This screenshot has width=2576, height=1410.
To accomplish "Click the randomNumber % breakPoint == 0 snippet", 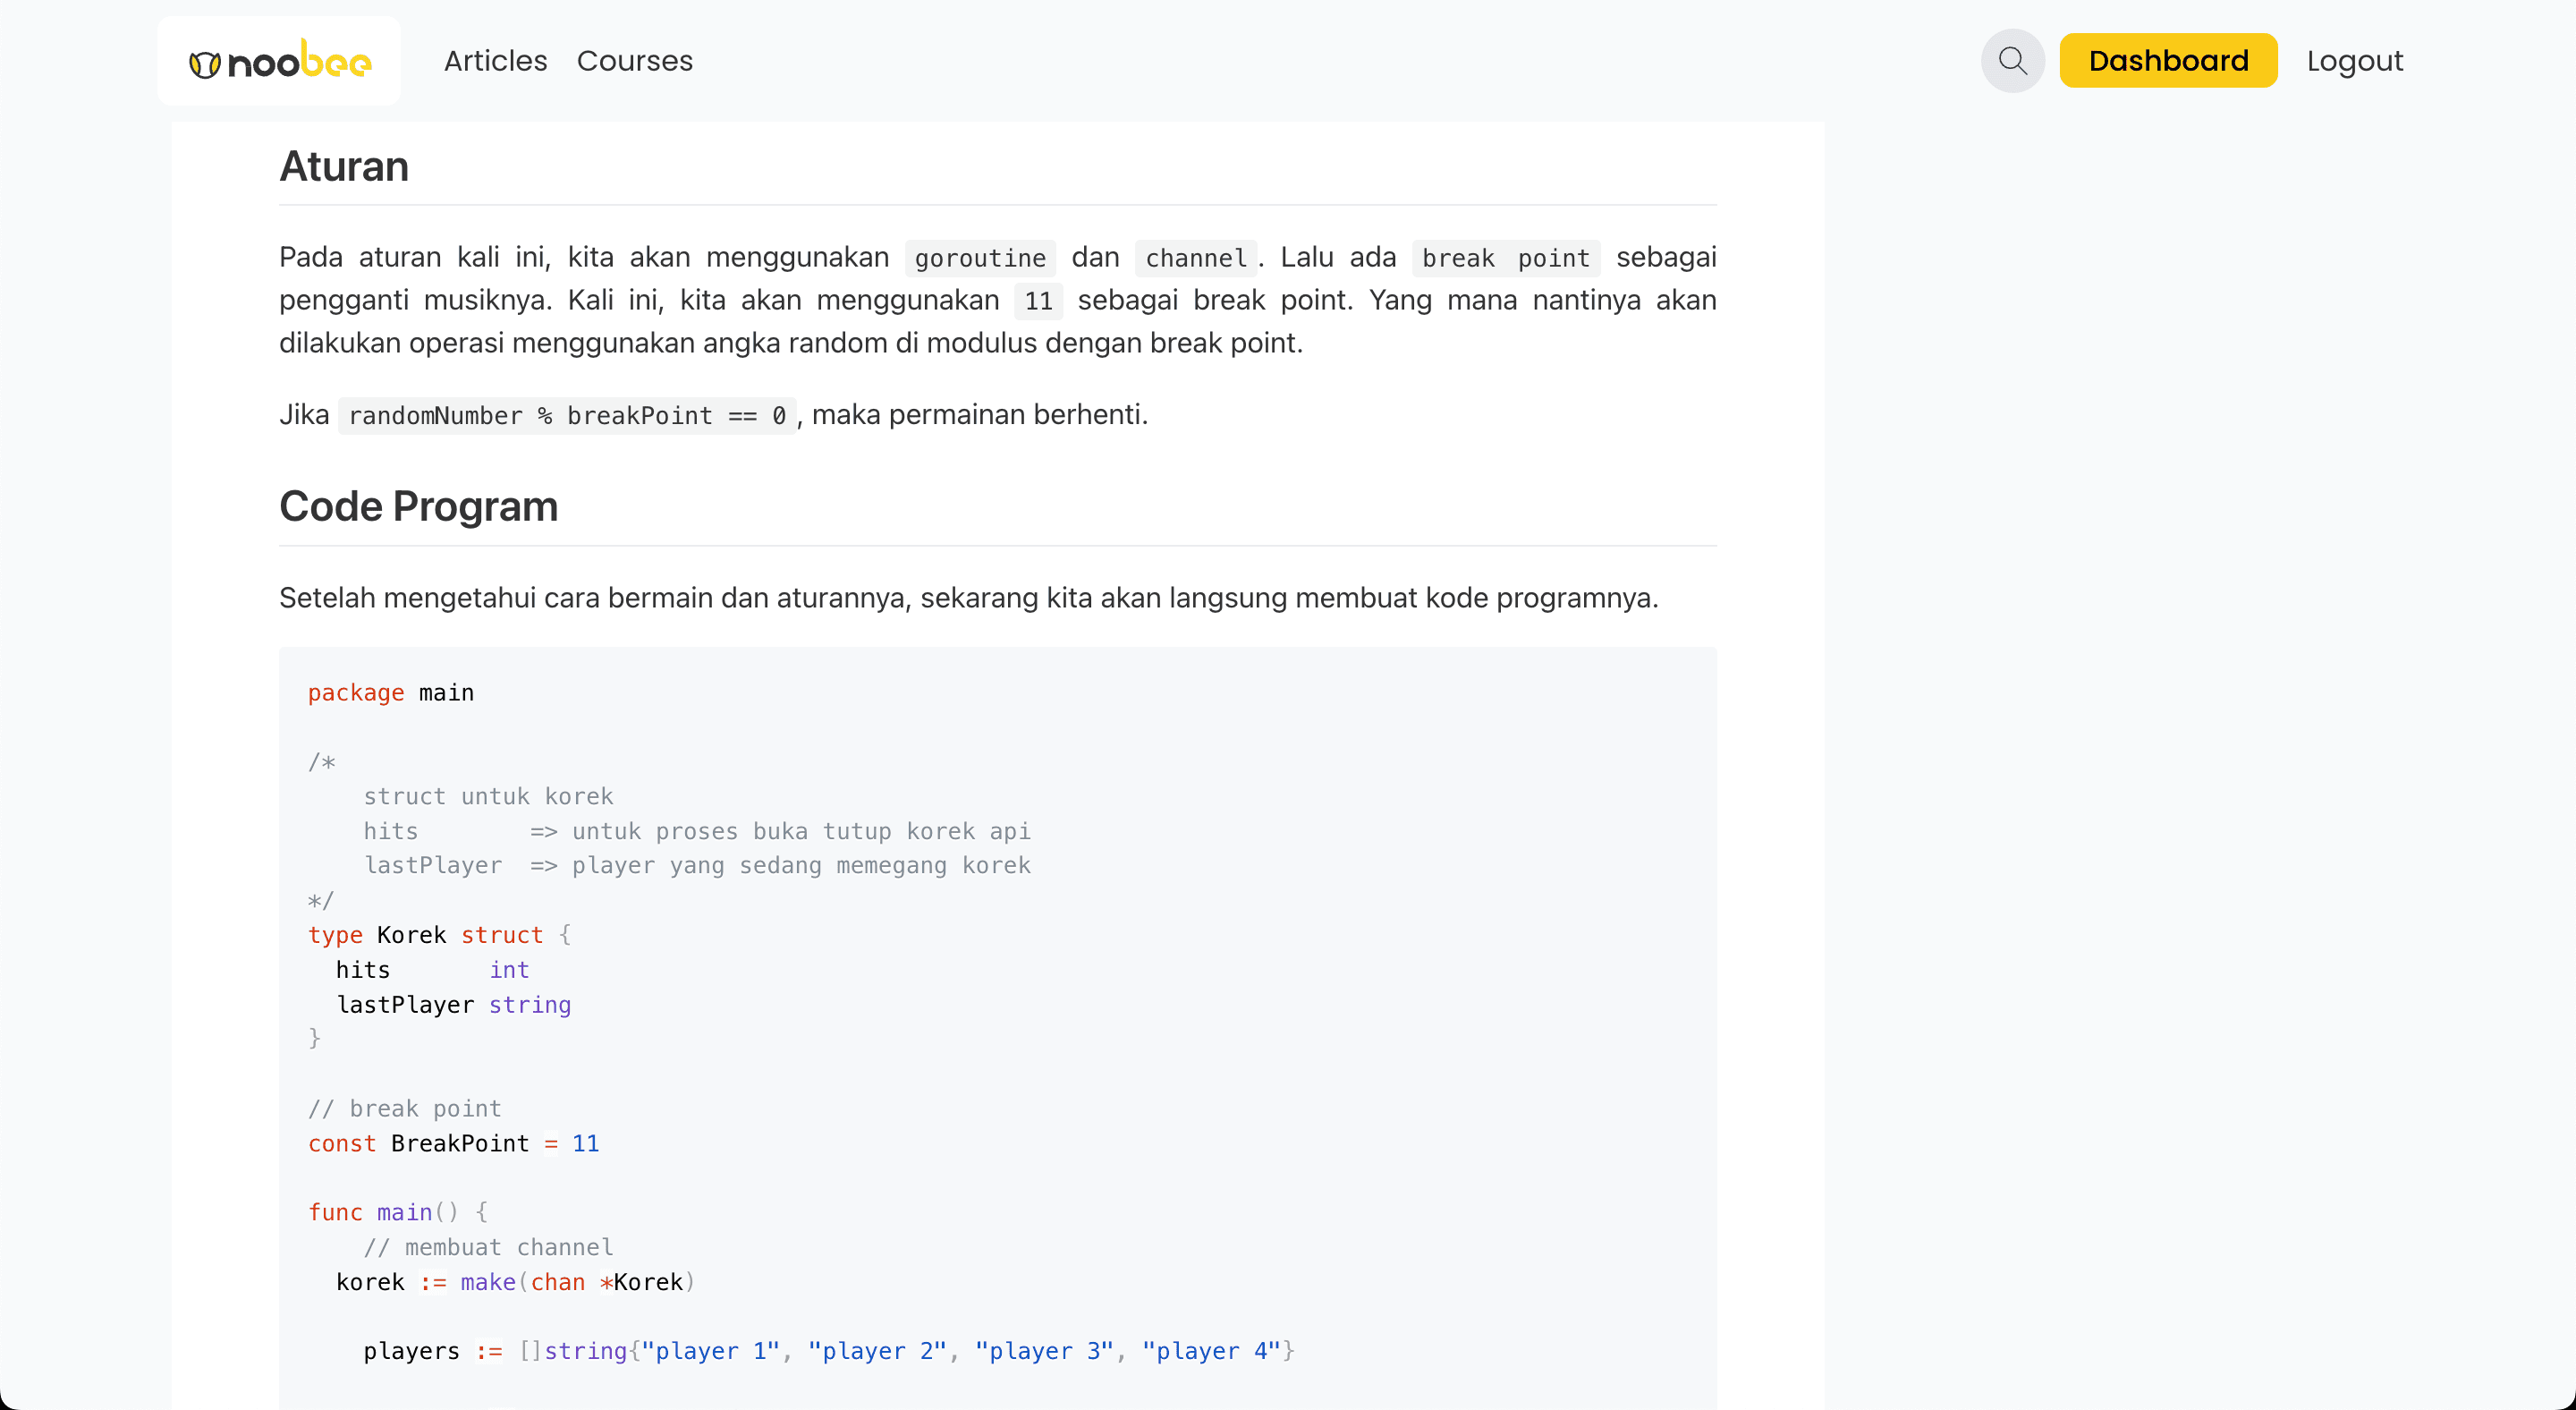I will (x=566, y=415).
